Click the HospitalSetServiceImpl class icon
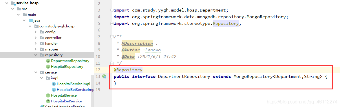This screenshot has width=340, height=107. (54, 89)
